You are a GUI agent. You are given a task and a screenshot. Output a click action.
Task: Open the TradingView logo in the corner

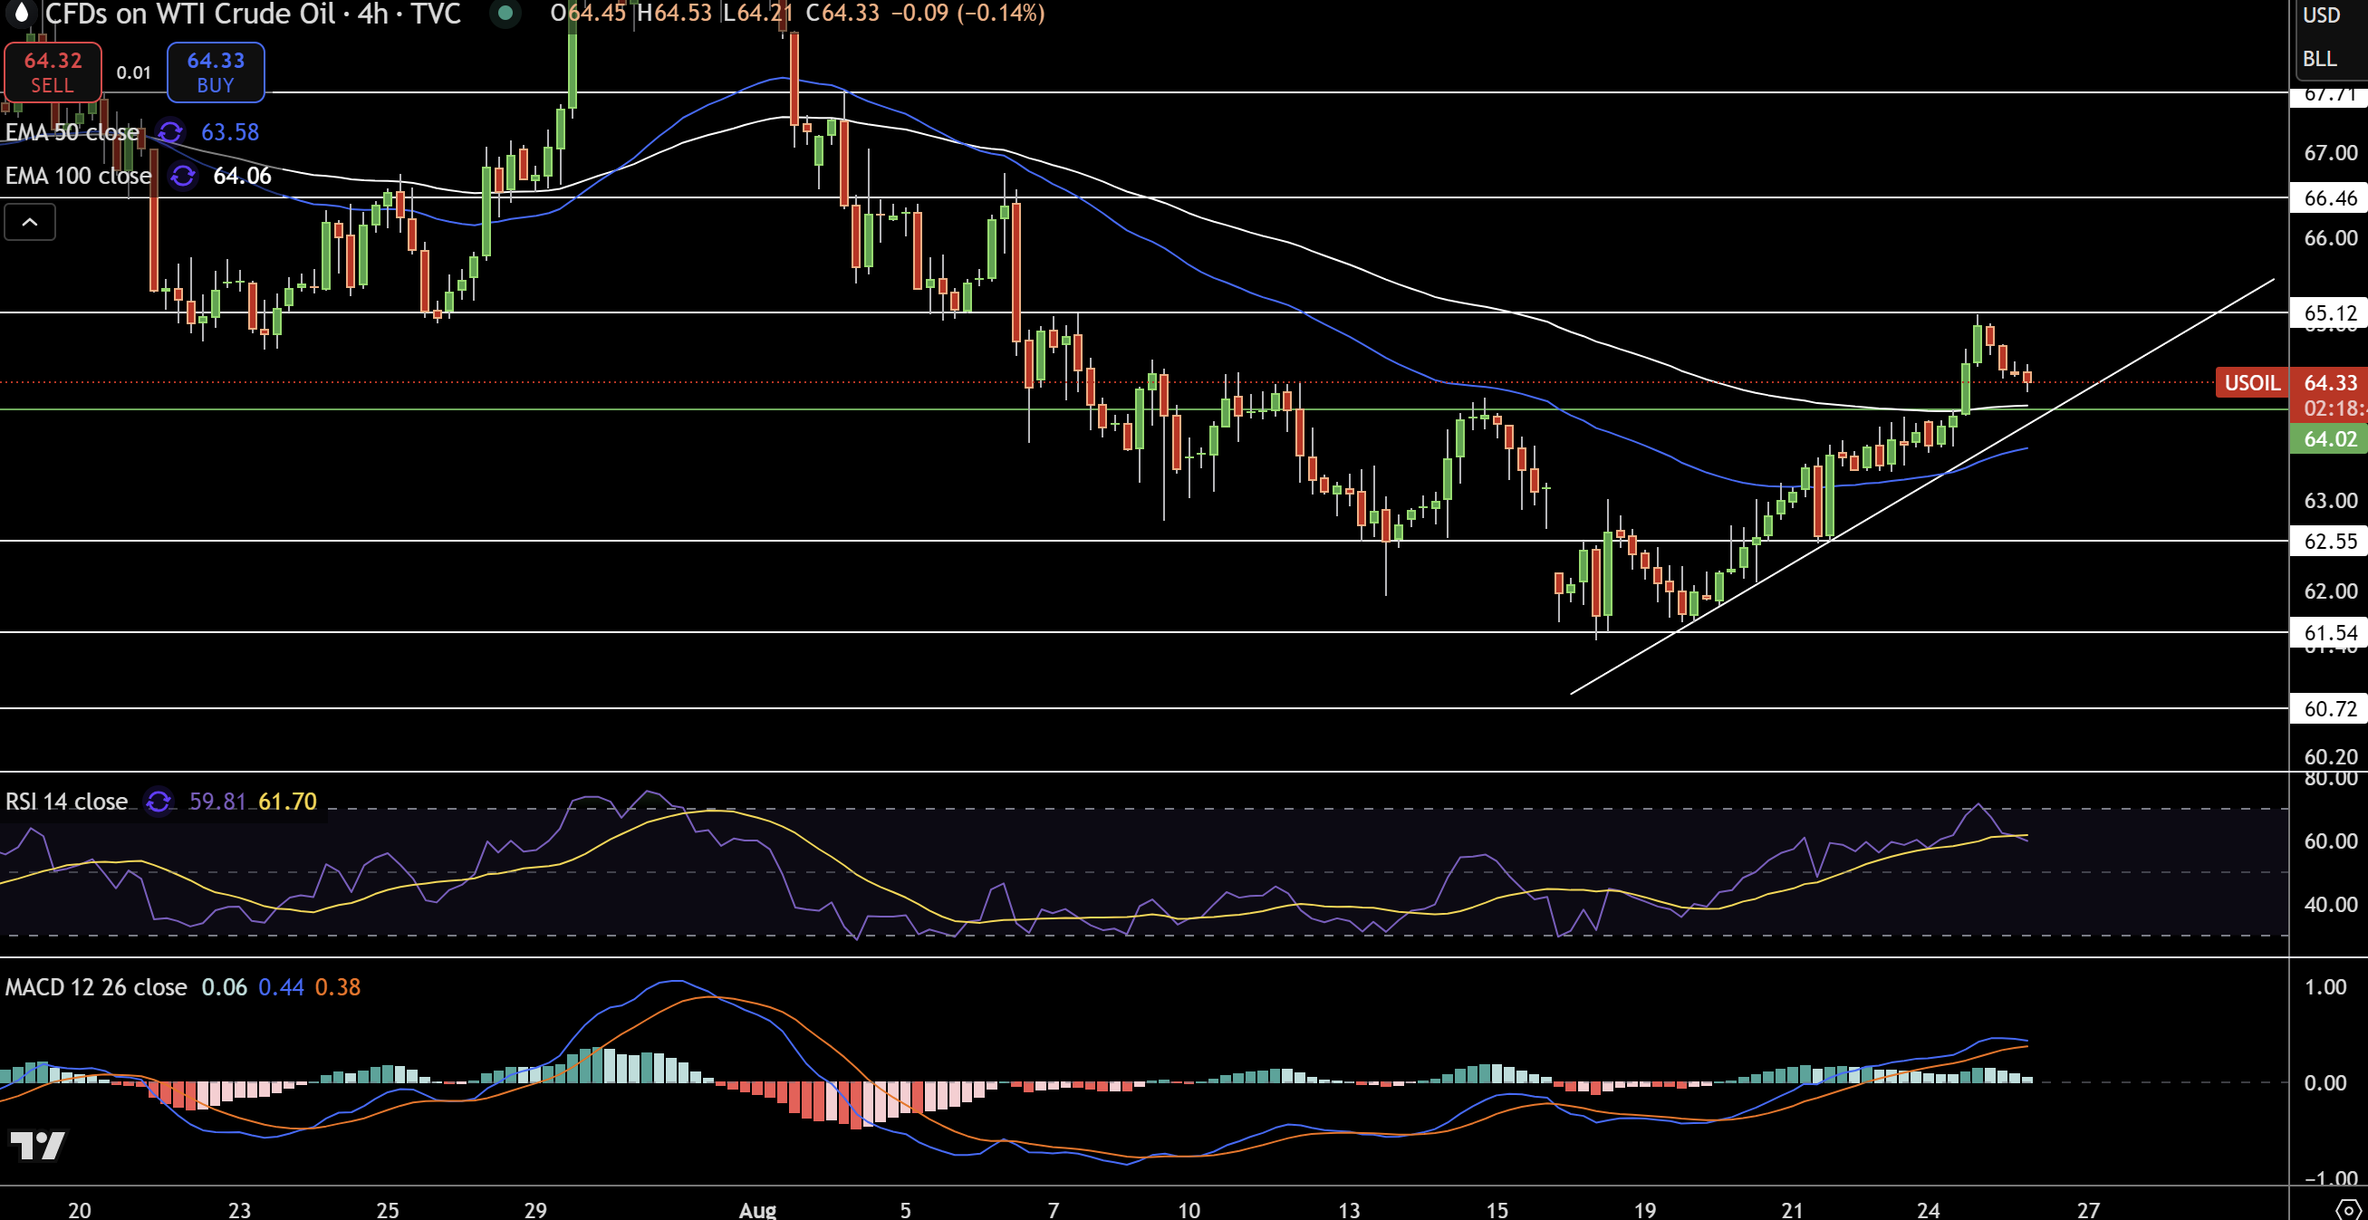click(x=38, y=1145)
